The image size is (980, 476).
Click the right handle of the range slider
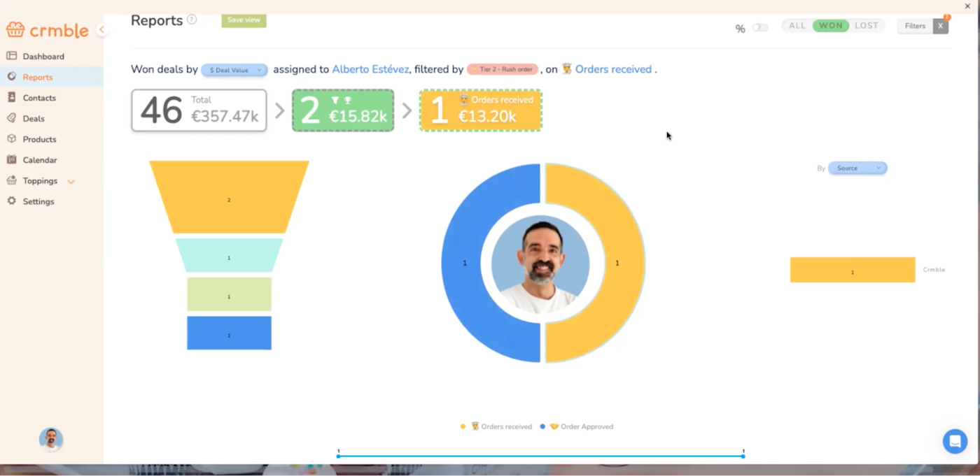743,456
